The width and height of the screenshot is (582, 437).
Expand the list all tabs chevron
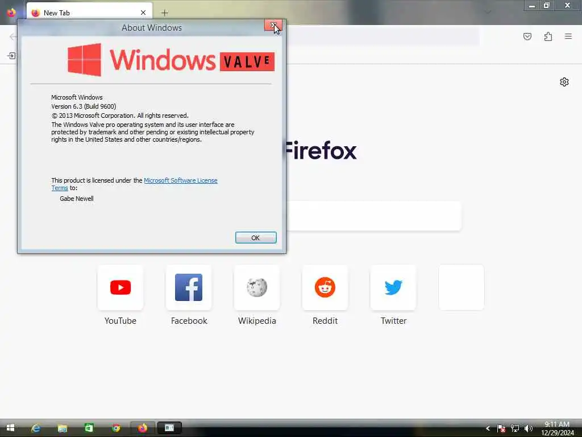click(488, 13)
